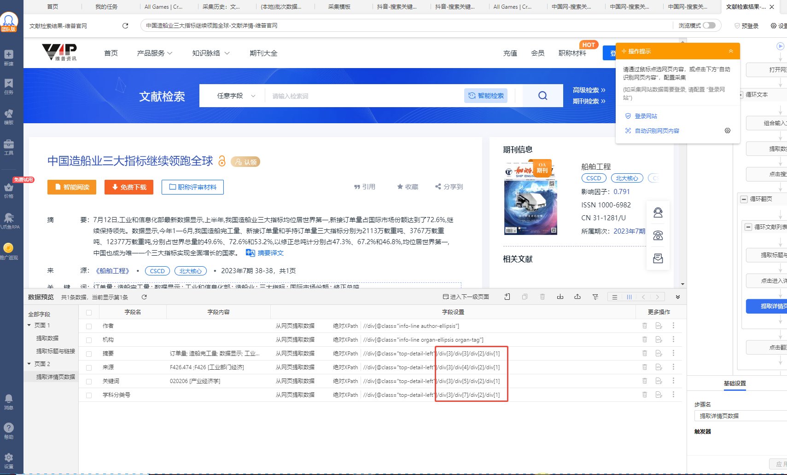The image size is (787, 475).
Task: Open 推广返现 coin icon in sidebar
Action: tap(9, 251)
